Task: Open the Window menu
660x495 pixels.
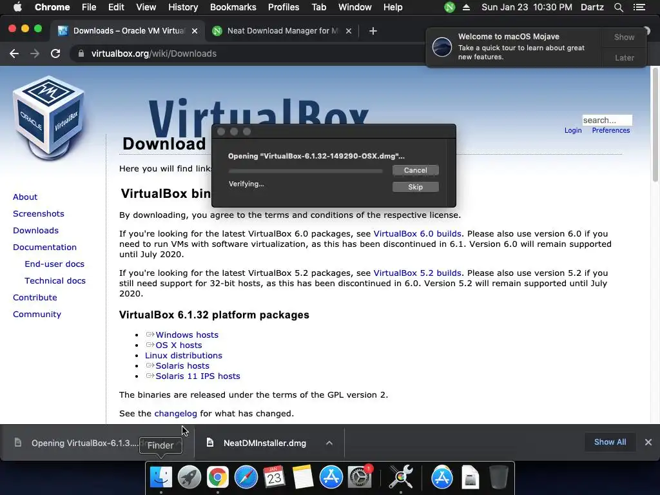Action: pyautogui.click(x=355, y=7)
